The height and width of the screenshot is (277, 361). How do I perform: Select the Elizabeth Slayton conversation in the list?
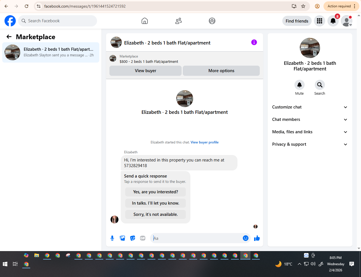click(x=51, y=52)
